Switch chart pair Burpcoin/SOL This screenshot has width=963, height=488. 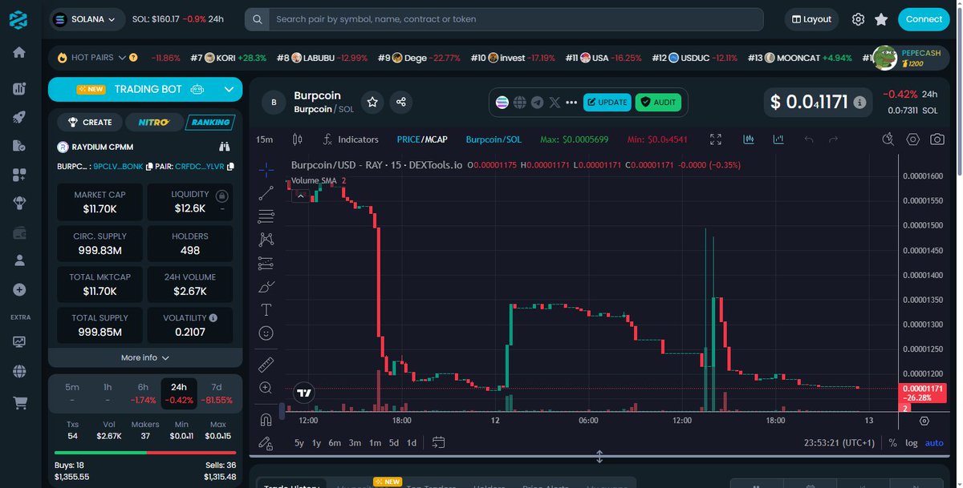(494, 139)
